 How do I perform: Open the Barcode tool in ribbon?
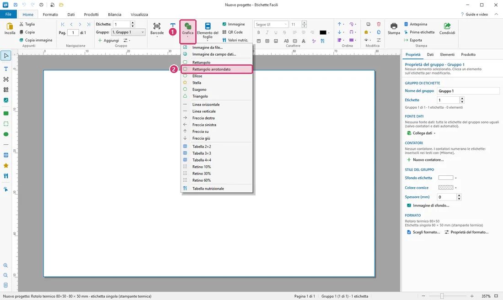pyautogui.click(x=157, y=29)
